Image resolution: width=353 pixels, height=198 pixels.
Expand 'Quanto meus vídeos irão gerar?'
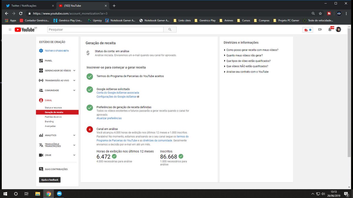point(243,55)
